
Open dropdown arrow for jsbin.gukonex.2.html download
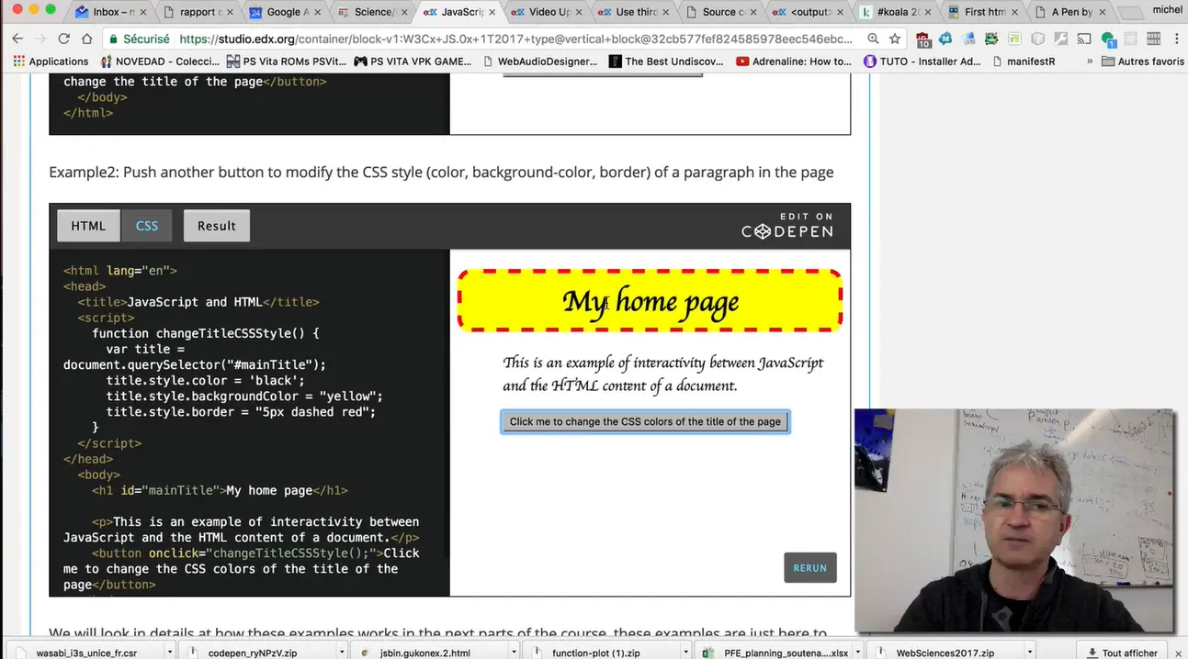coord(515,653)
